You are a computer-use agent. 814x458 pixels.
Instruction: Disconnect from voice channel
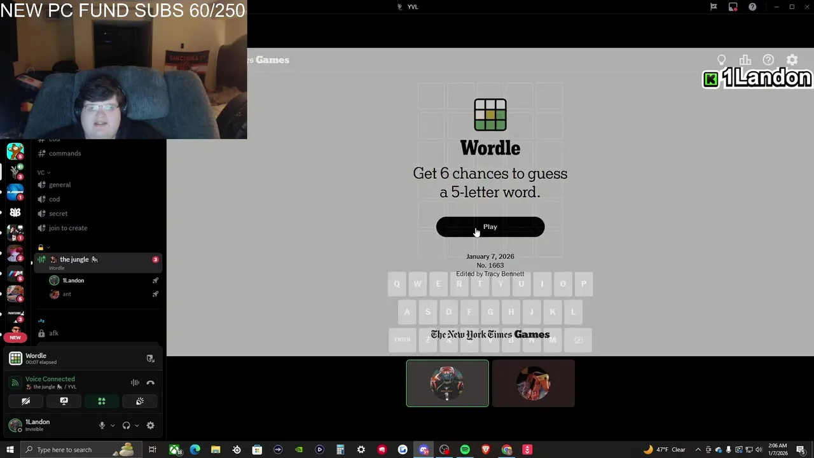point(151,382)
